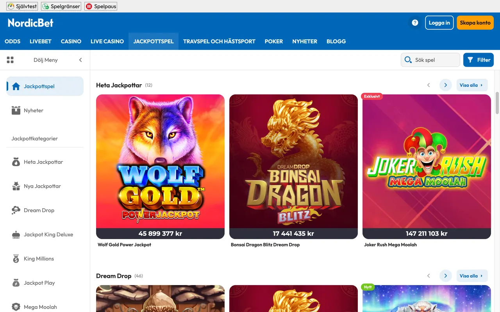Click the Jackpot King Deluxe crown icon
This screenshot has height=312, width=500.
click(16, 234)
